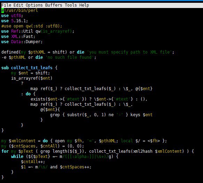
Task: Click the string 'you must specify path to XML file'
Action: coord(130,52)
